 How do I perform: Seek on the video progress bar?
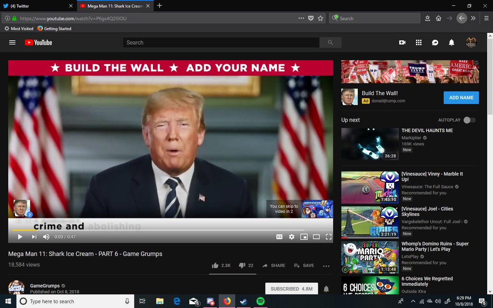click(170, 230)
